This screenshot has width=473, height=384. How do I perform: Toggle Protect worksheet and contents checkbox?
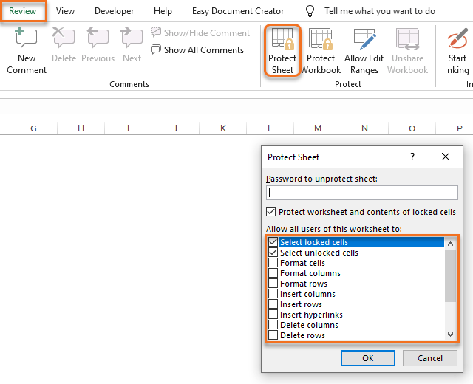[x=271, y=212]
